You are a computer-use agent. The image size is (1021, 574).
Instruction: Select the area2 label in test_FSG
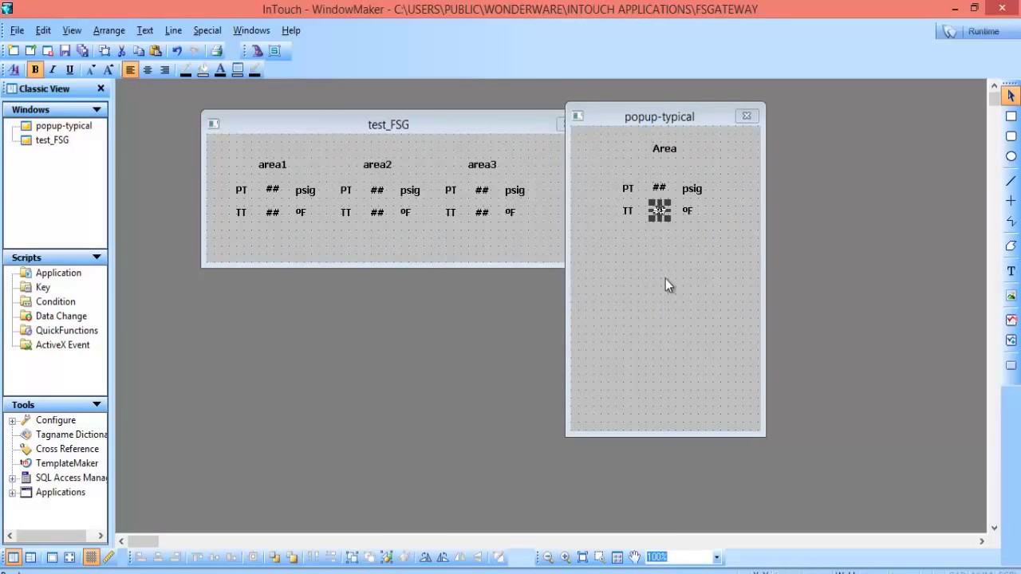point(377,164)
